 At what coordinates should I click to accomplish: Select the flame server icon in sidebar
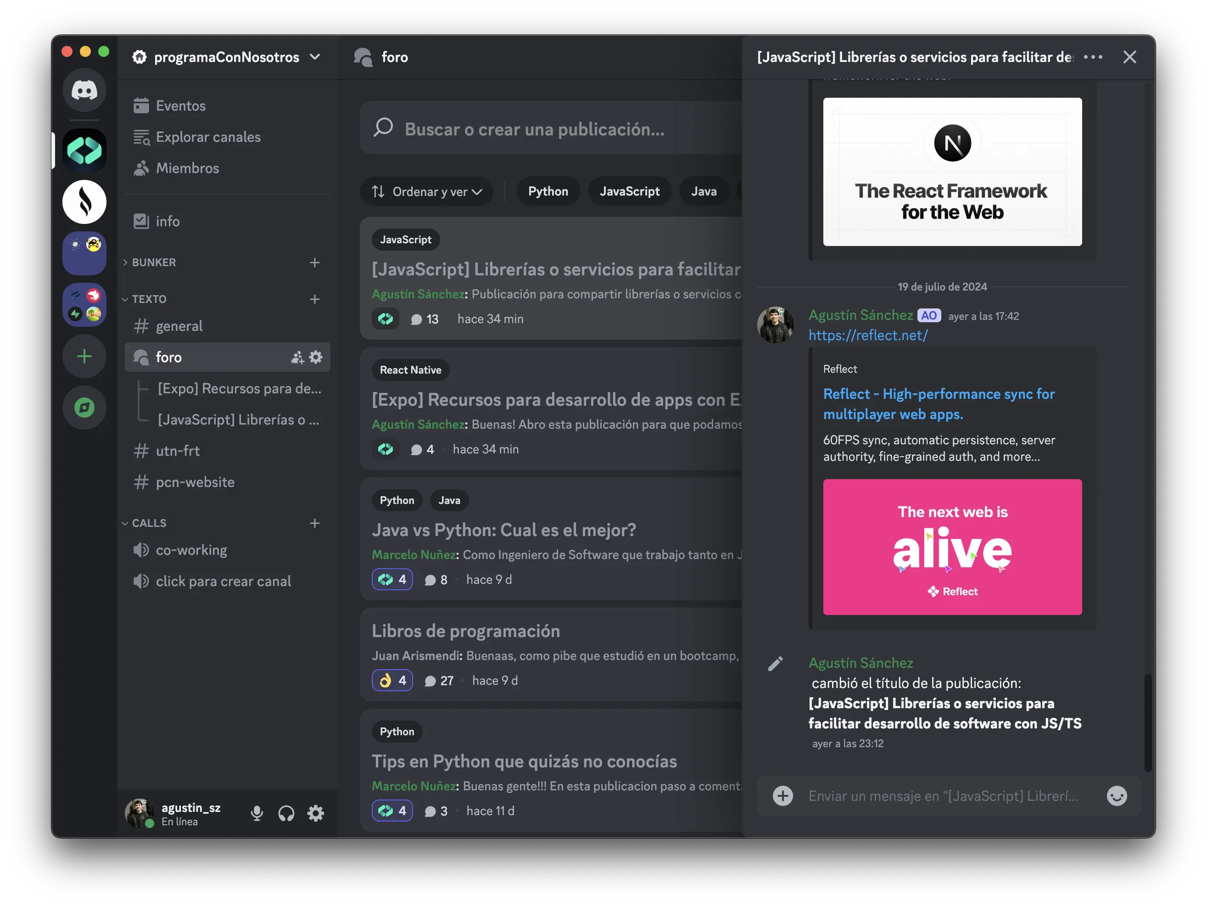coord(84,202)
